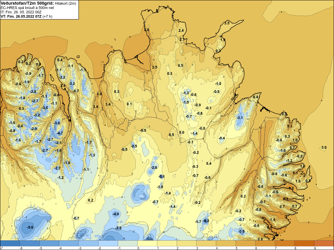Select the -2.9 temperature value

[34, 129]
